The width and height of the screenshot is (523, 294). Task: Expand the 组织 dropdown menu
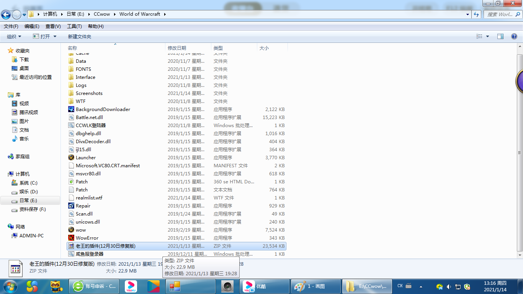pos(14,36)
